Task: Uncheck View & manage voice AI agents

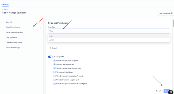Action: click(x=54, y=61)
